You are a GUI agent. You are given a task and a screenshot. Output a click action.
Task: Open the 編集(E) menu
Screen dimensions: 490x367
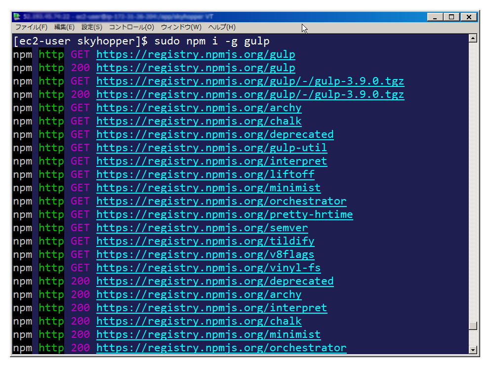point(64,27)
